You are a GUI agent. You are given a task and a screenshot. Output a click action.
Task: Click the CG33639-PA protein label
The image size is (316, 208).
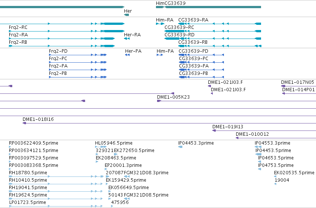pyautogui.click(x=194, y=66)
